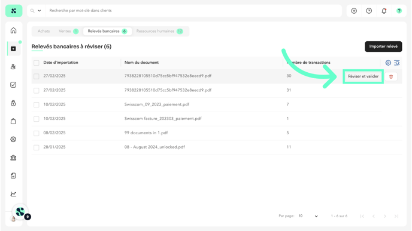
Task: Open the Swisscom facture_202303_paiement.pdf document name
Action: 163,118
